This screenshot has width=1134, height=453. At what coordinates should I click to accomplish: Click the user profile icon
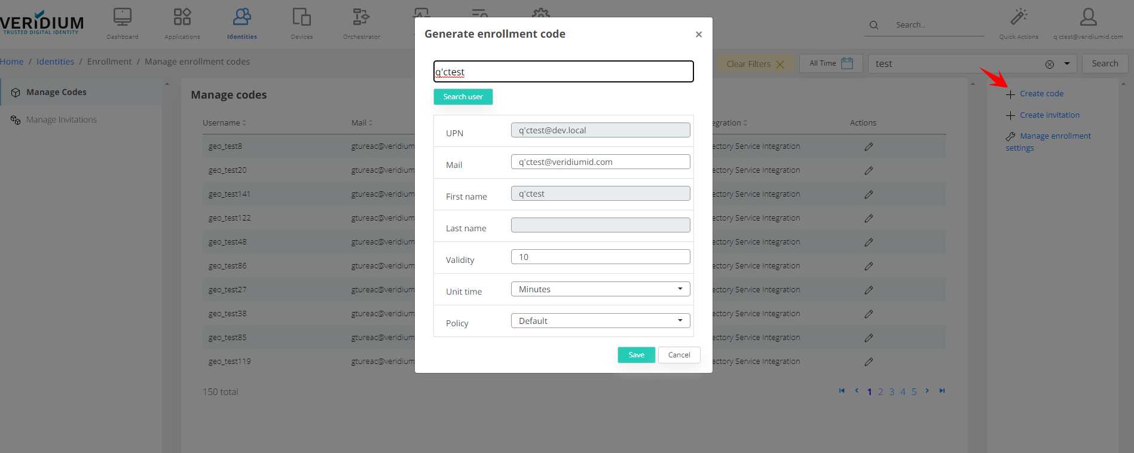coord(1088,18)
